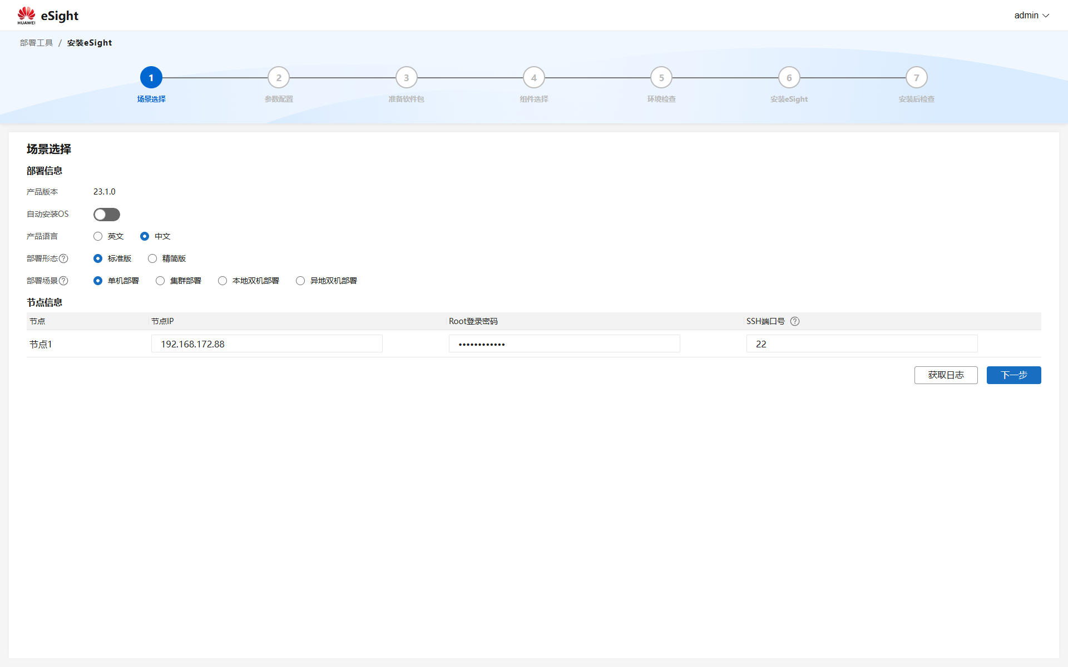The image size is (1068, 667).
Task: Click the Huawei eSight logo
Action: [x=48, y=16]
